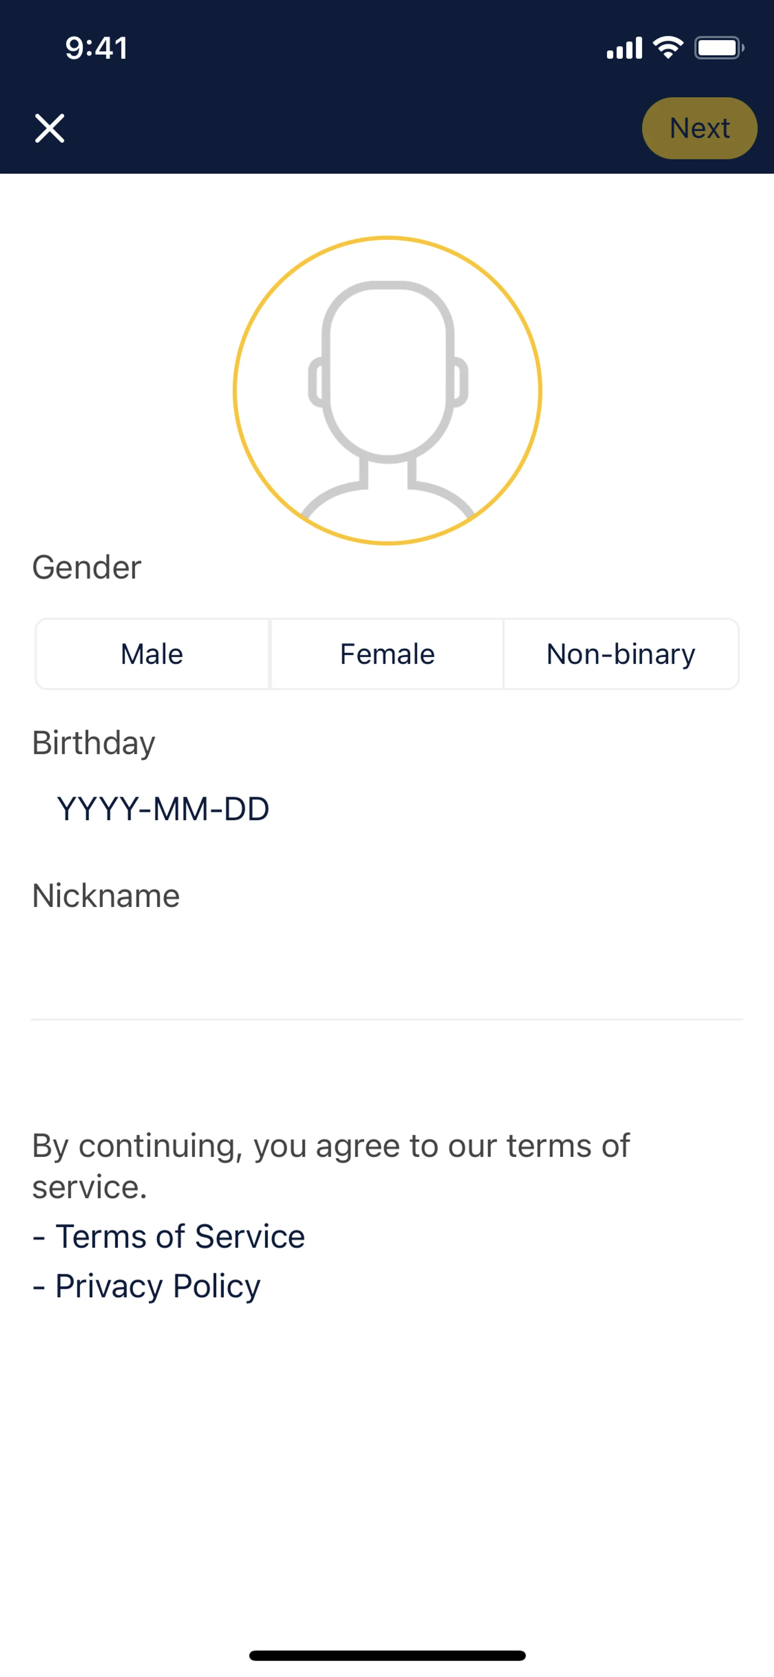Select the Female gender option
Screen dimensions: 774x1677
387,654
